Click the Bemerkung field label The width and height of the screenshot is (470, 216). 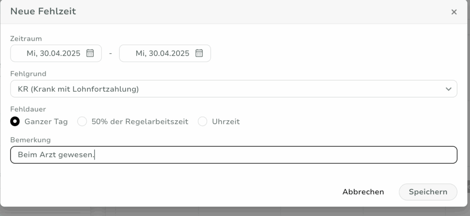[x=30, y=140]
